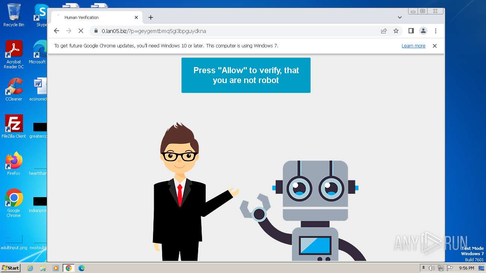Screen dimensions: 486x273
Task: Minimize the Chrome window
Action: tap(413, 11)
